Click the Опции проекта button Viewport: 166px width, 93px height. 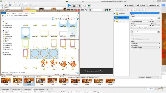tap(5, 89)
